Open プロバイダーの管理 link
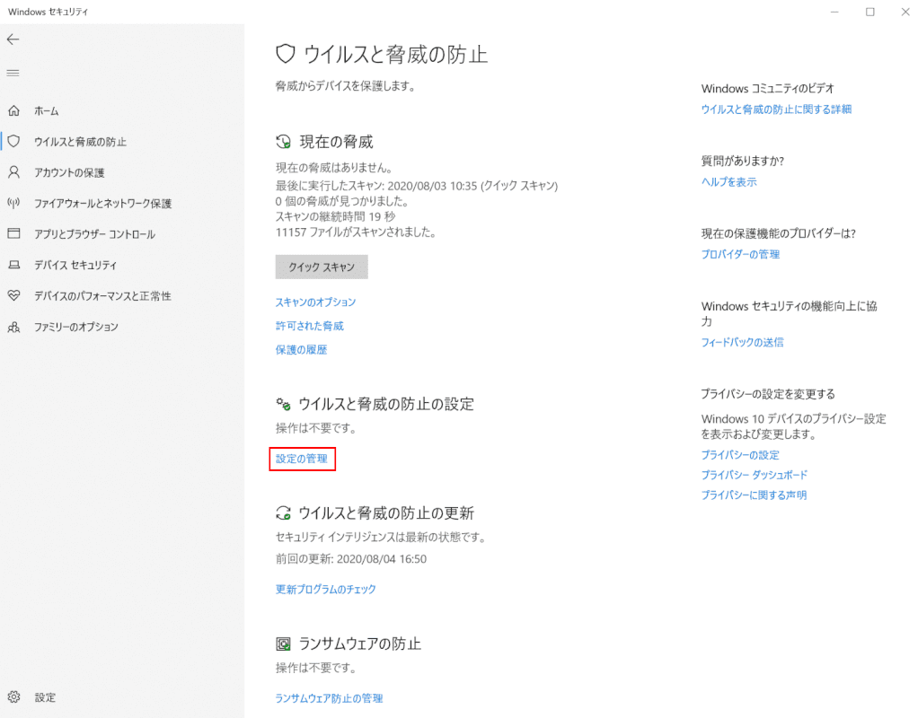Viewport: 918px width, 718px height. point(741,255)
